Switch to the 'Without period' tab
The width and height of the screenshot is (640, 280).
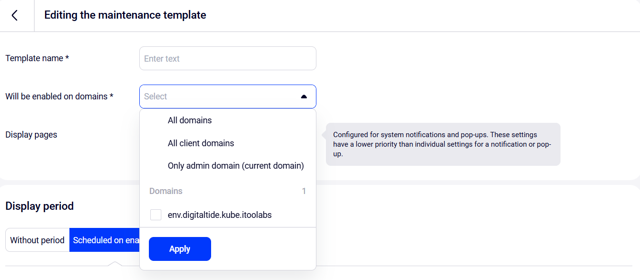(37, 240)
